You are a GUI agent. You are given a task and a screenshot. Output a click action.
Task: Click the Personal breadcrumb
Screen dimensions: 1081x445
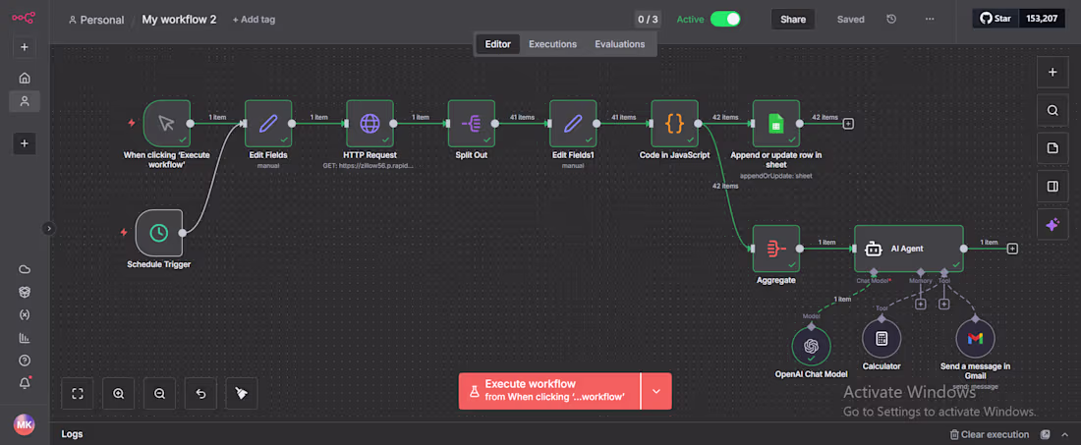[96, 20]
